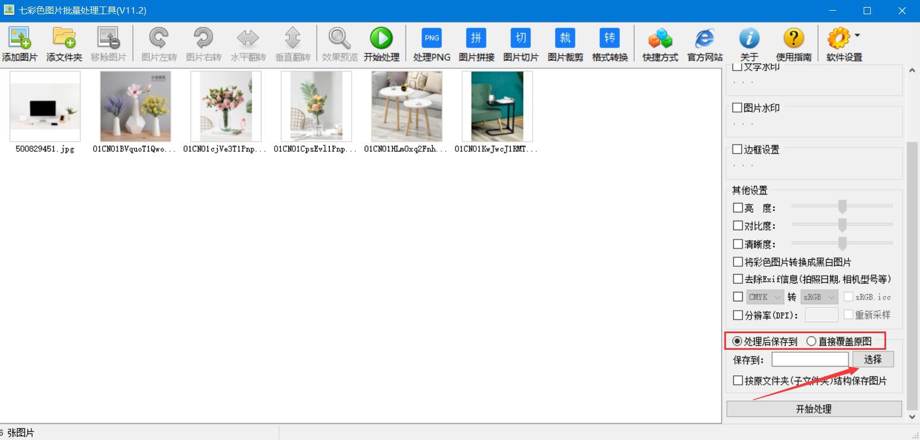The width and height of the screenshot is (920, 440).
Task: Open the CMYK color mode dropdown
Action: pyautogui.click(x=765, y=297)
